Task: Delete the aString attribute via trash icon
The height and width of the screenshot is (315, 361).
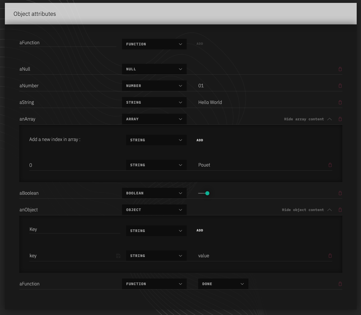Action: pos(340,102)
